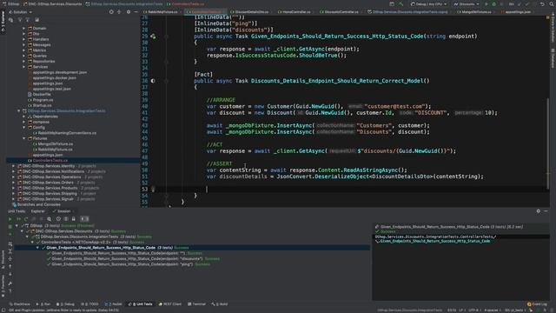The width and height of the screenshot is (556, 313).
Task: Click the locate in solution explorer icon
Action: click(x=111, y=11)
